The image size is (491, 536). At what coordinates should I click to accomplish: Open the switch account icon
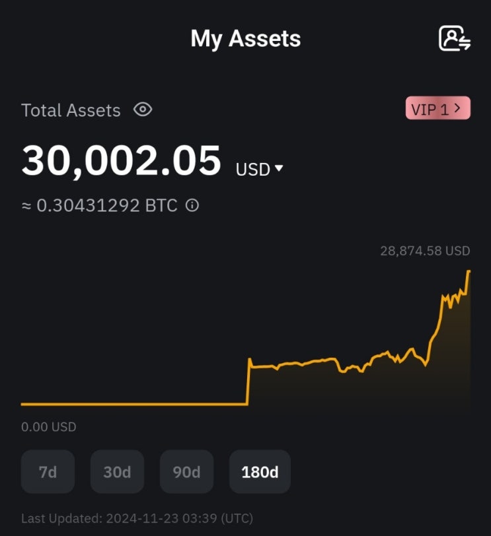click(455, 38)
